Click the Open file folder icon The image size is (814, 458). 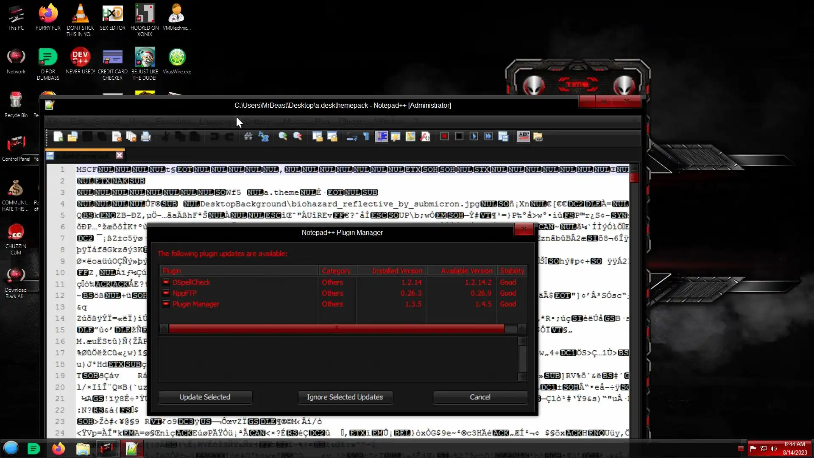coord(72,137)
